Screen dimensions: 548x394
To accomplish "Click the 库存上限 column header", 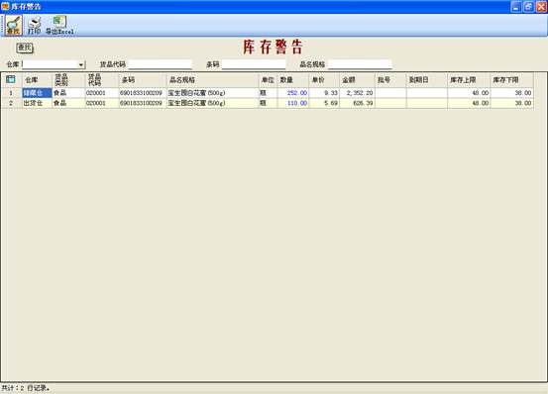I will [469, 80].
